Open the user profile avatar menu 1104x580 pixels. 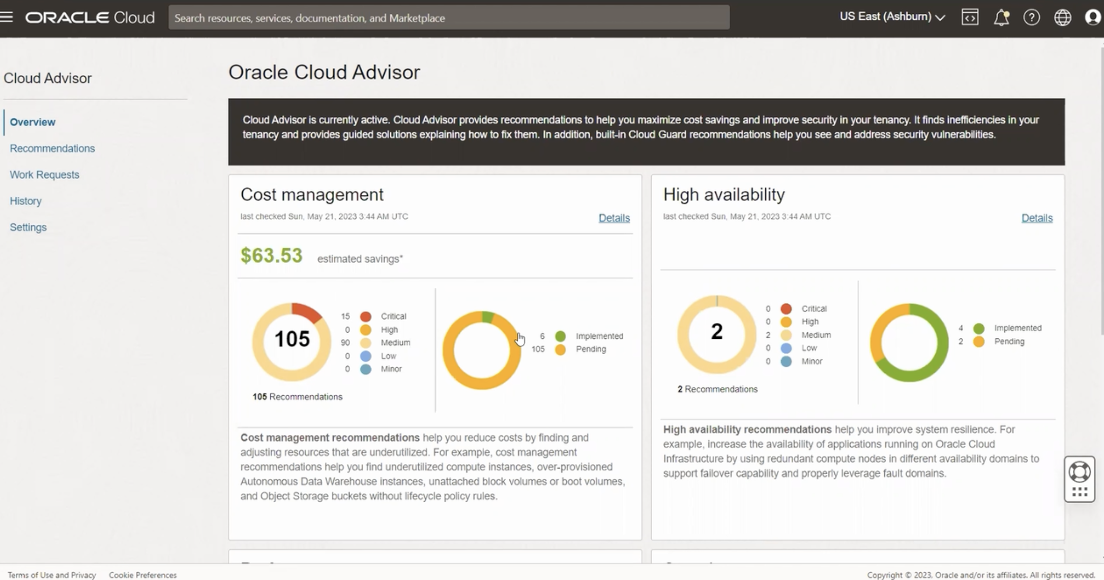[x=1092, y=17]
